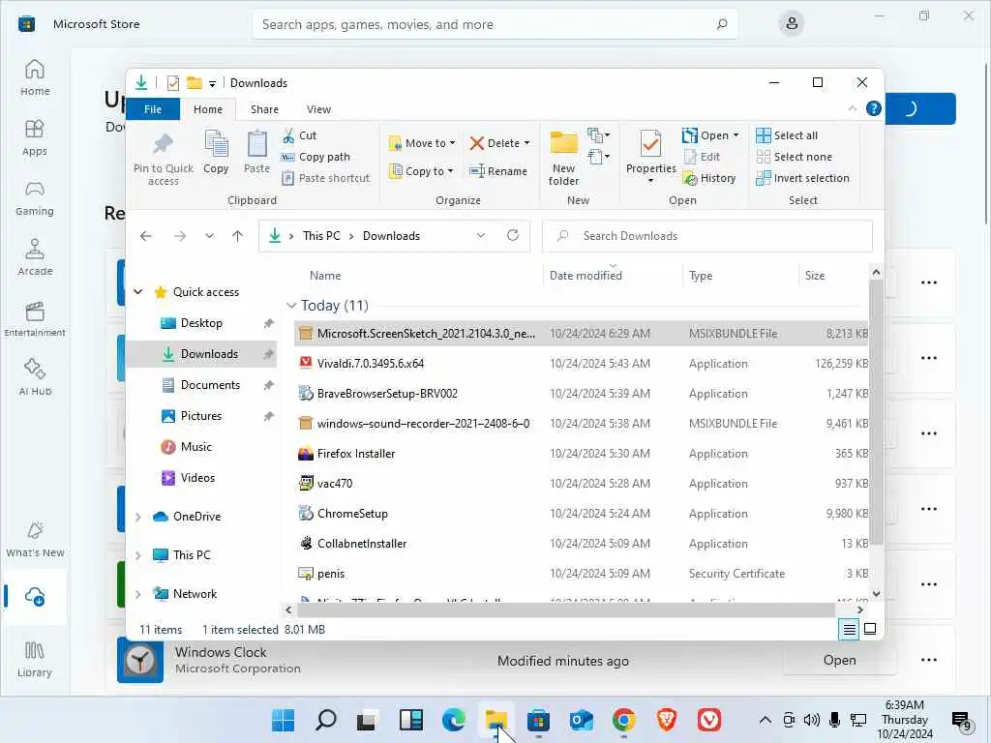Click the vertical scrollbar in file list
Screen dimensions: 991x743
[876, 410]
